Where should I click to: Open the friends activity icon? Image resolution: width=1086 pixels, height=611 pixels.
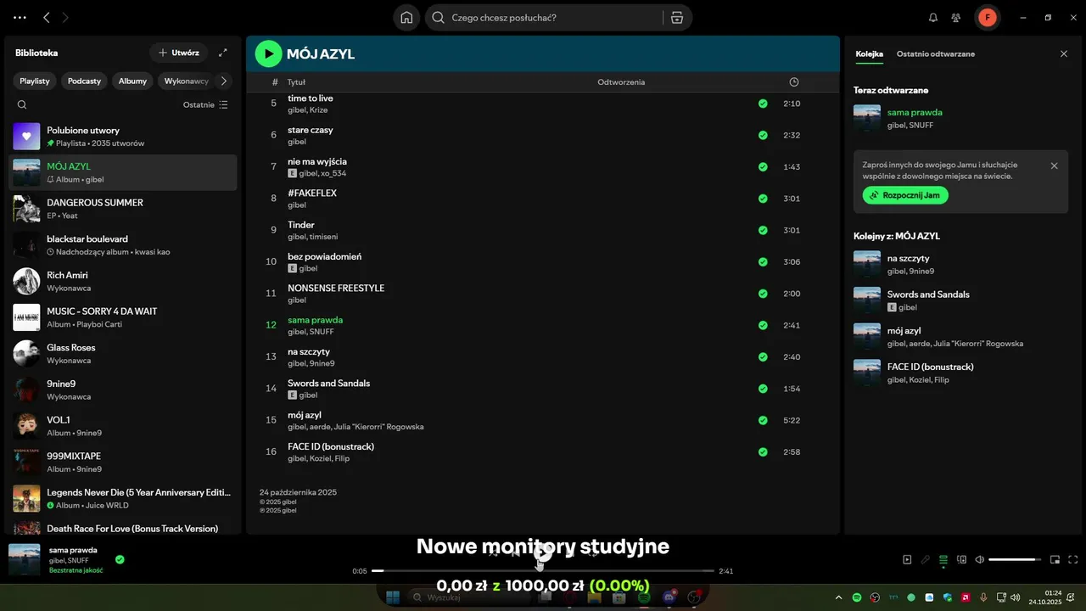pos(956,18)
